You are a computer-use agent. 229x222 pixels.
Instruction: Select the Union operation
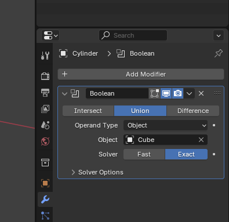point(140,111)
